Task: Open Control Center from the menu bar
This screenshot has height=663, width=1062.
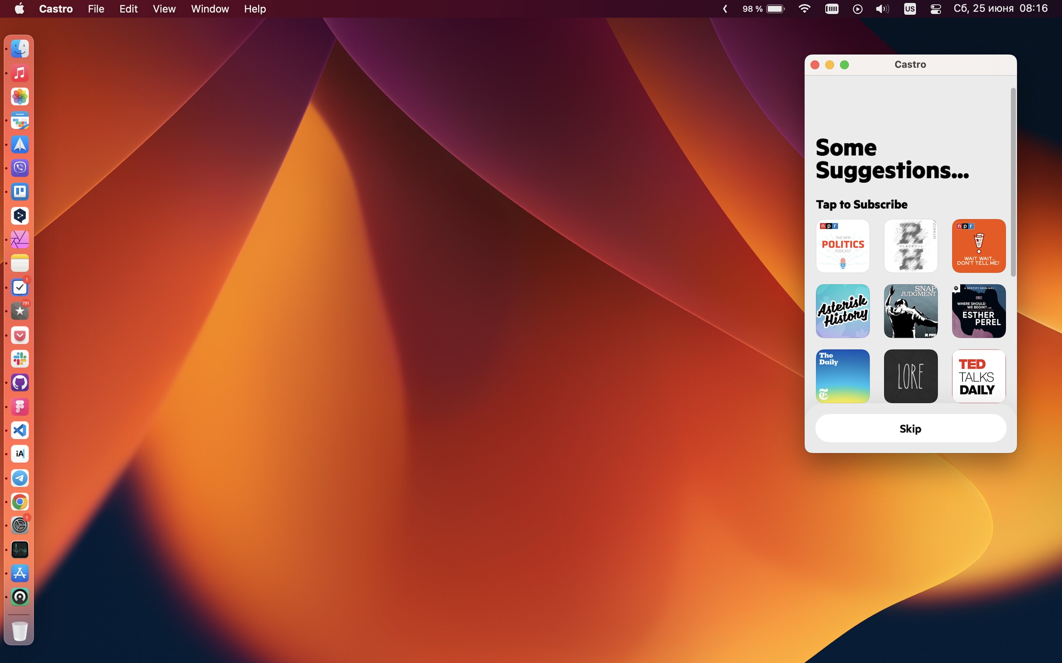Action: [x=935, y=9]
